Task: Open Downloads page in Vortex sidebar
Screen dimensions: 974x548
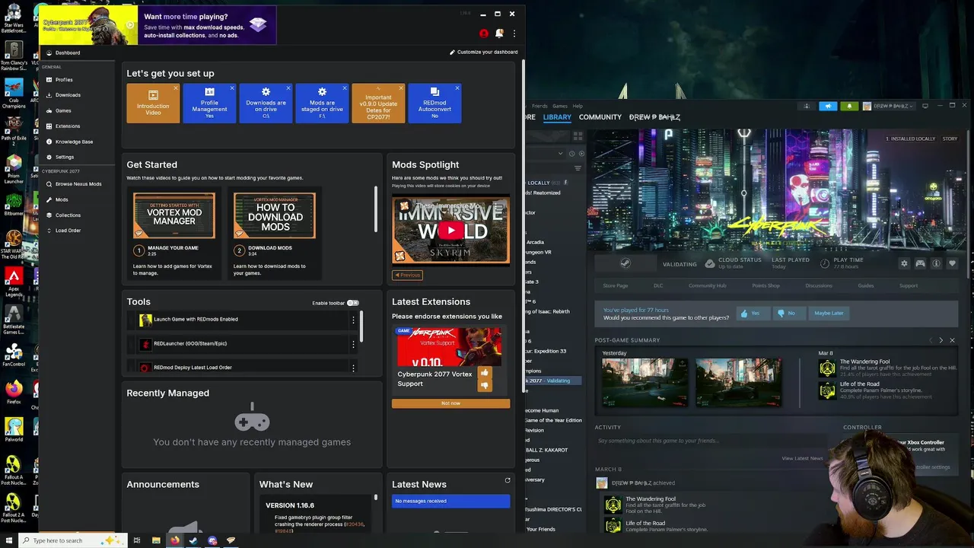Action: click(x=68, y=95)
